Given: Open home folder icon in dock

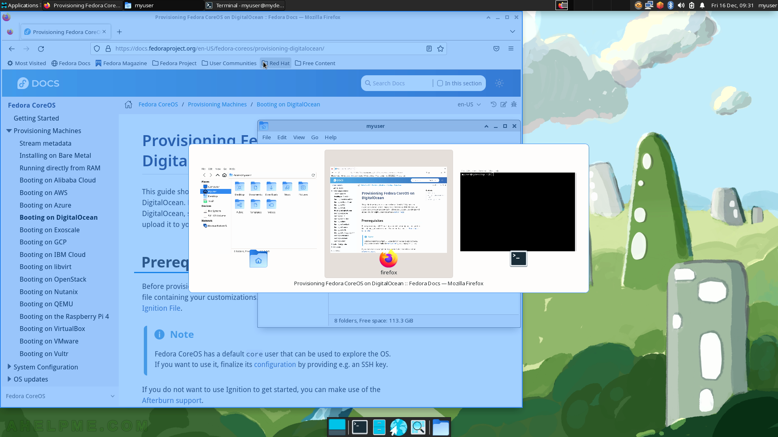Looking at the screenshot, I should point(440,427).
